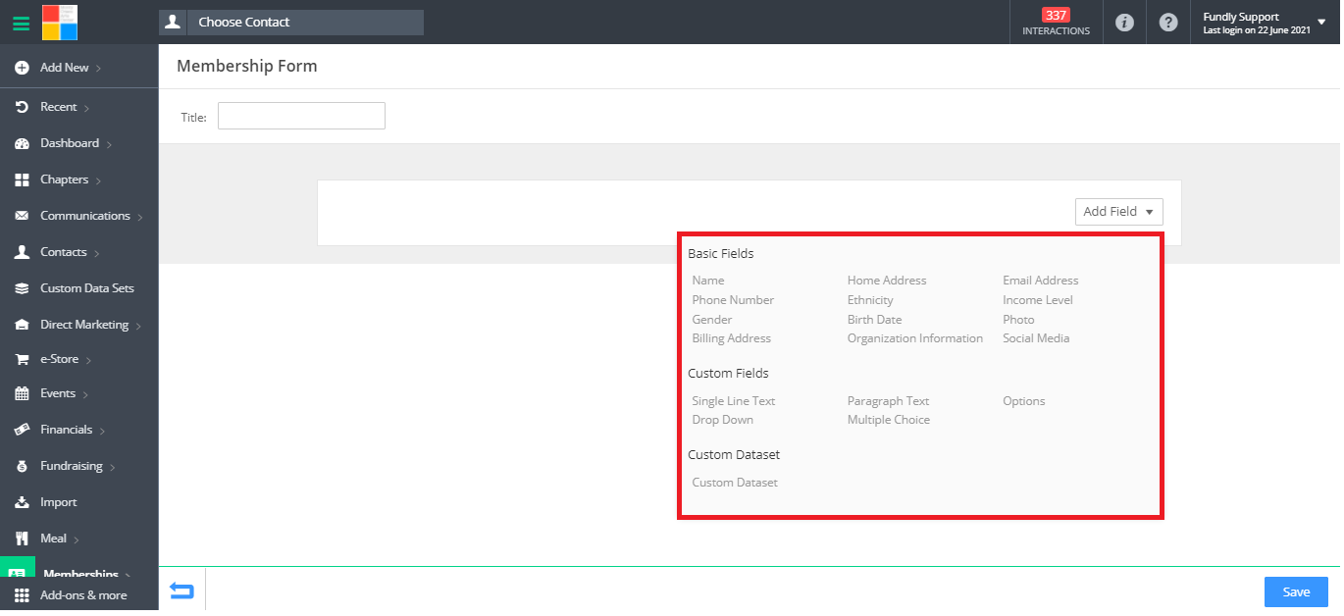The image size is (1344, 616).
Task: Click the Fundraising money bag icon
Action: [x=22, y=466]
